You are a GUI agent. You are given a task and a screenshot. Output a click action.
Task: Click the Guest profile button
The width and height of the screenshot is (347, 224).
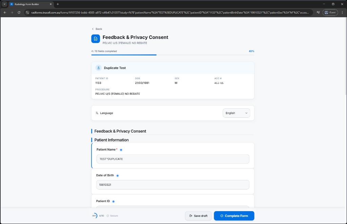330,13
